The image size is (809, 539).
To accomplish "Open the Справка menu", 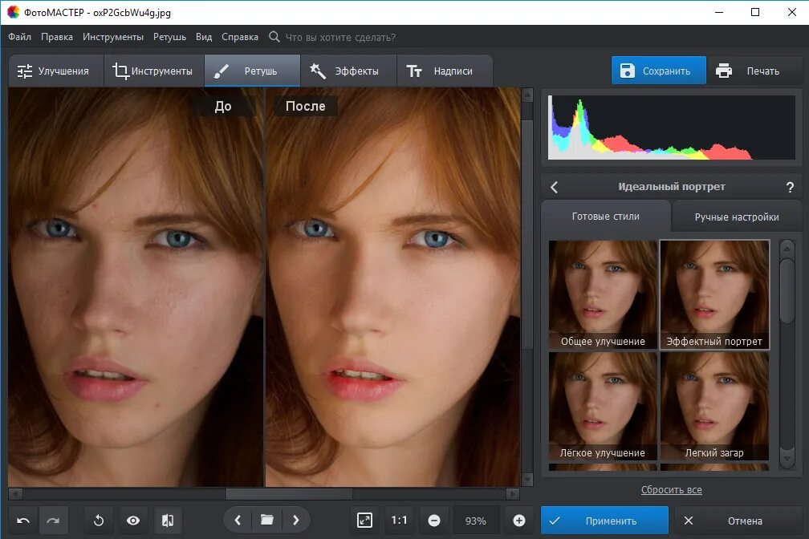I will (x=240, y=37).
